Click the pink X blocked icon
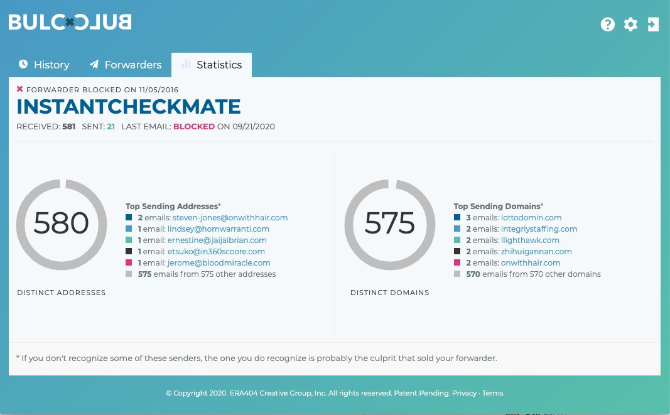Image resolution: width=670 pixels, height=415 pixels. 19,89
